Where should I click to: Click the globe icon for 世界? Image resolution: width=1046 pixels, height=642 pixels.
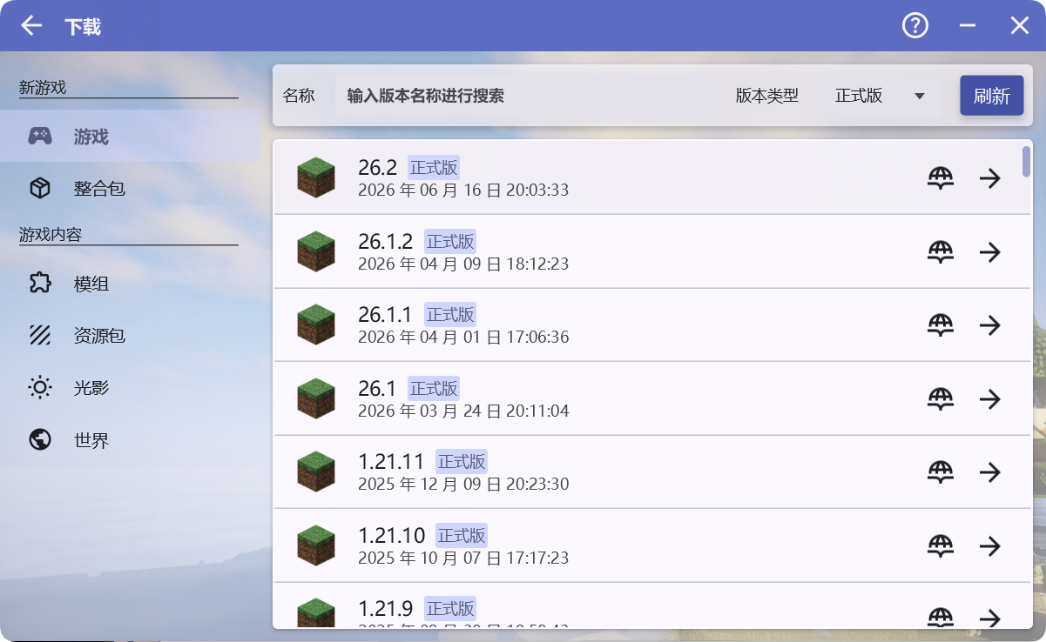(x=40, y=440)
